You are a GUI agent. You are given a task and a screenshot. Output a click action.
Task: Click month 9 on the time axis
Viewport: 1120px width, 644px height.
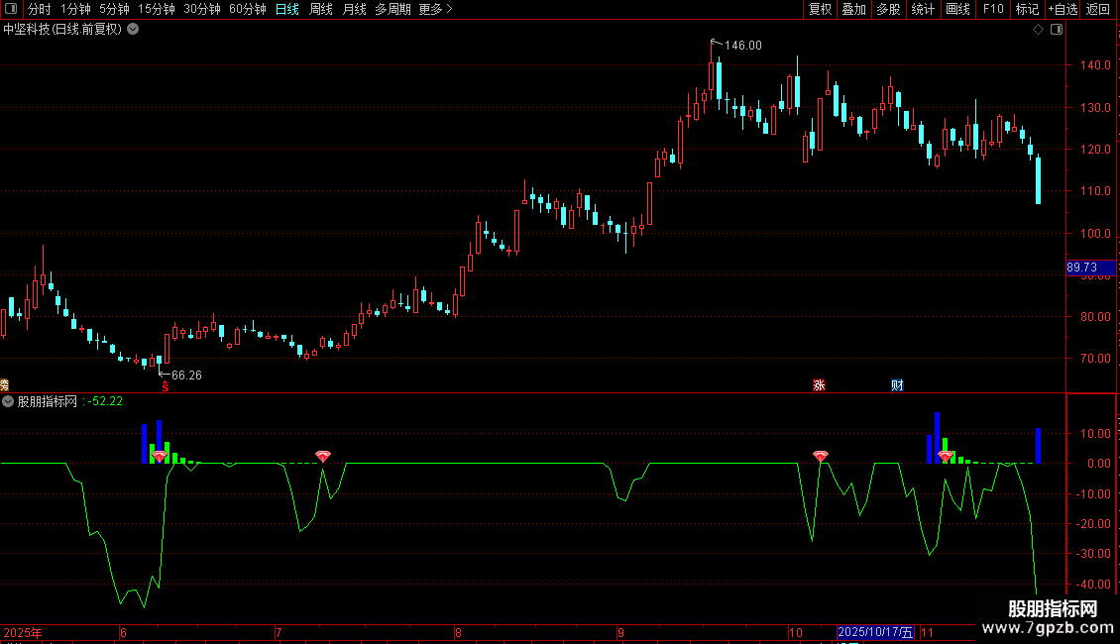[620, 632]
